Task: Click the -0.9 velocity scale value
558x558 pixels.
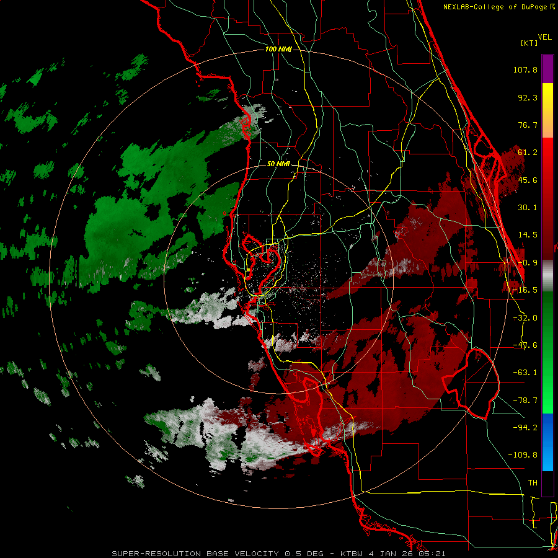Action: click(528, 263)
